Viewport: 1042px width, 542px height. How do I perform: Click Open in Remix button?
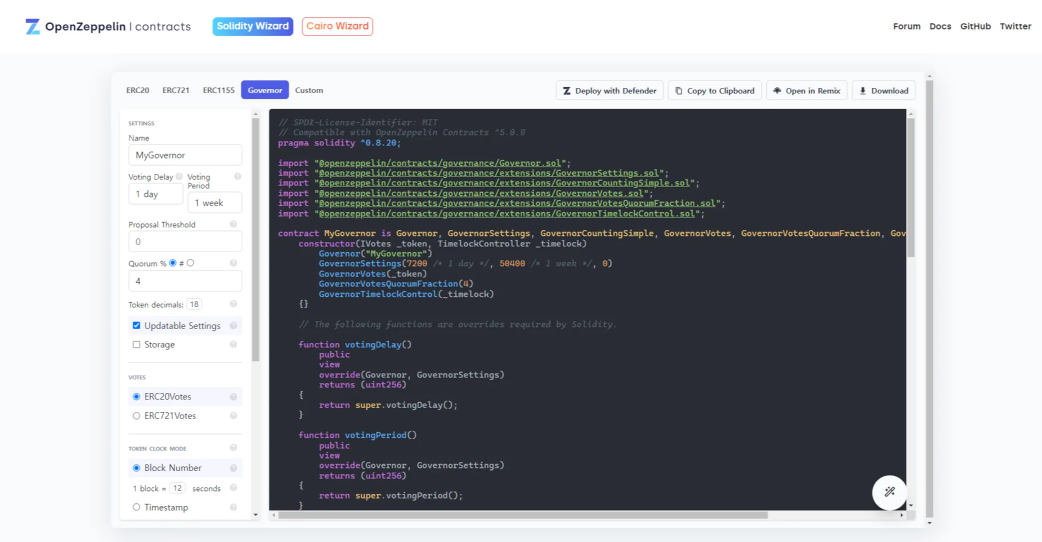(807, 91)
